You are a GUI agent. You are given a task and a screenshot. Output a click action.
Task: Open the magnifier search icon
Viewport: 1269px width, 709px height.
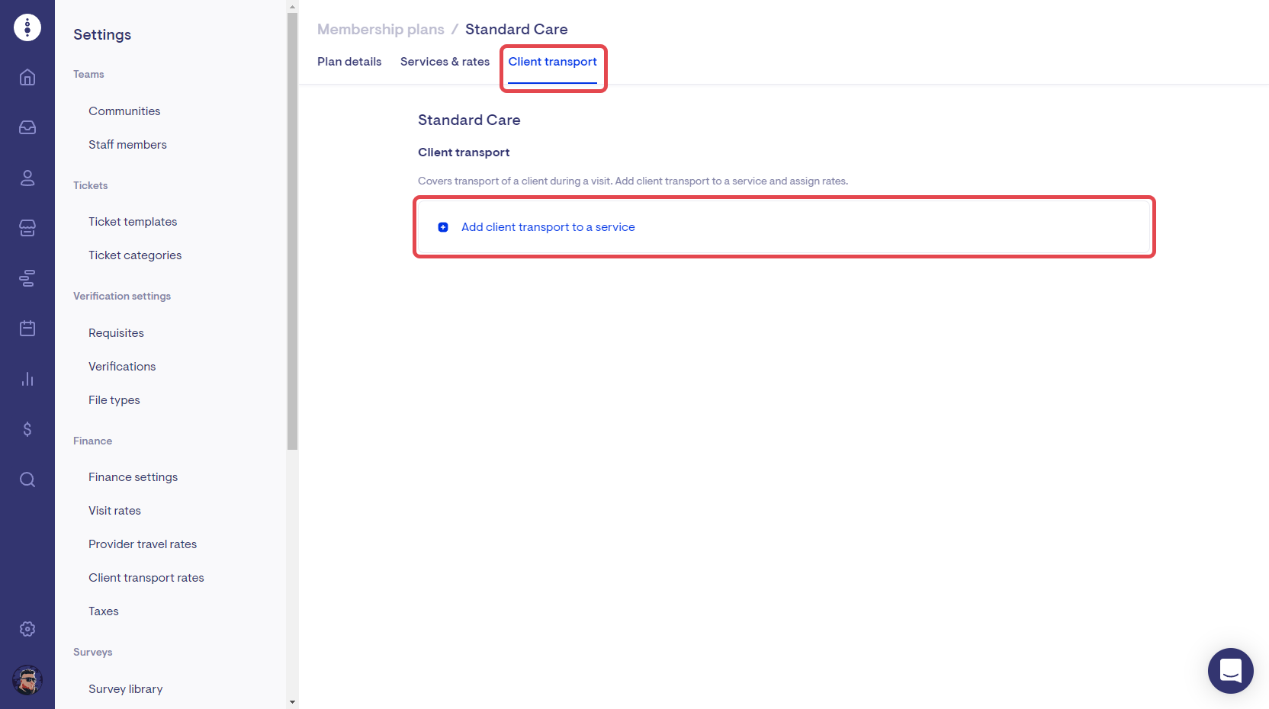[27, 480]
